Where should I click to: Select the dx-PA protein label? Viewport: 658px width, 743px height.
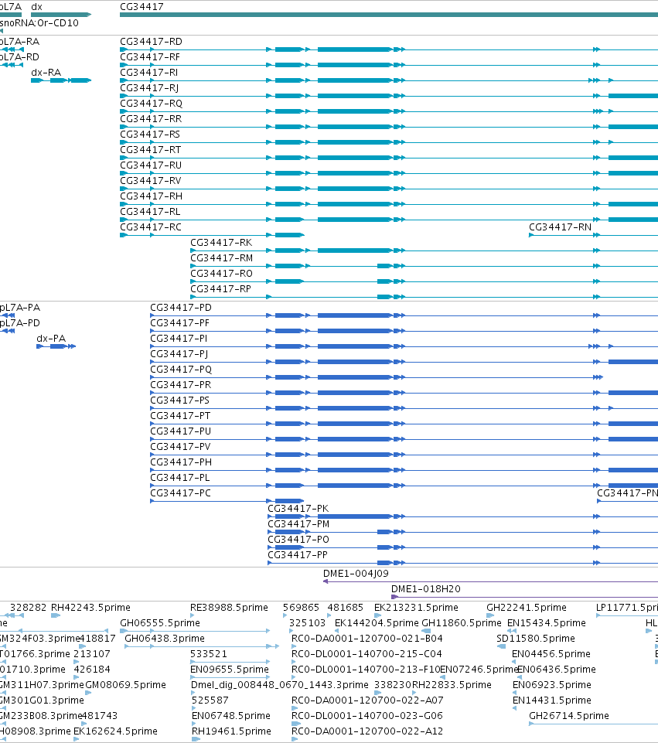51,339
